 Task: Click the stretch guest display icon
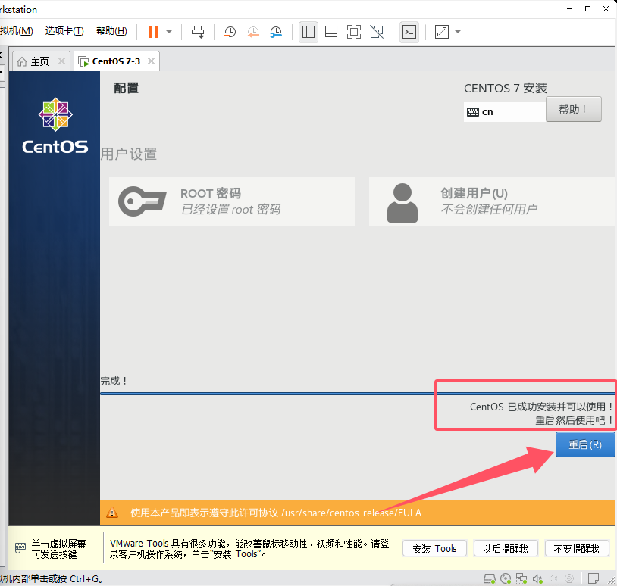tap(442, 32)
